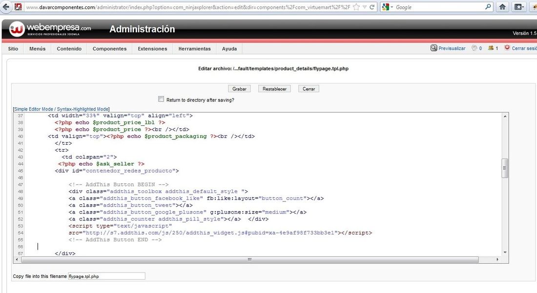Click the red Cerrar sesión icon
537x293 pixels.
tap(507, 48)
